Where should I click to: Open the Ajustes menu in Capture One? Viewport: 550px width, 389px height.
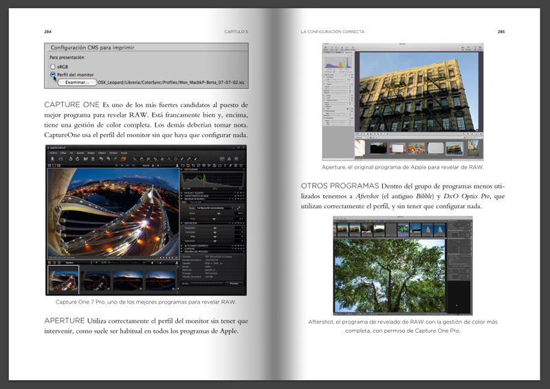tap(80, 153)
